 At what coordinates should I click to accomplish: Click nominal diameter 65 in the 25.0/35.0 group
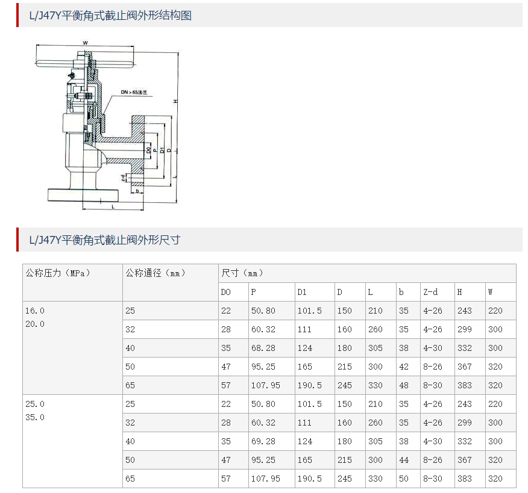130,479
